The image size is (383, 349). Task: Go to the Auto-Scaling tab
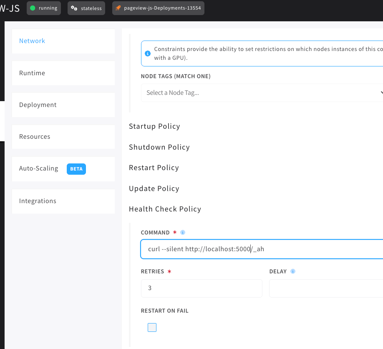tap(63, 169)
